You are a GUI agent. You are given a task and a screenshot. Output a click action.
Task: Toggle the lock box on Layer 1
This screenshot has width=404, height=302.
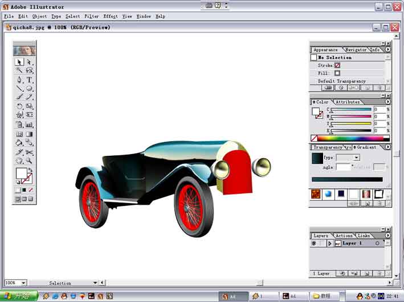click(x=322, y=243)
